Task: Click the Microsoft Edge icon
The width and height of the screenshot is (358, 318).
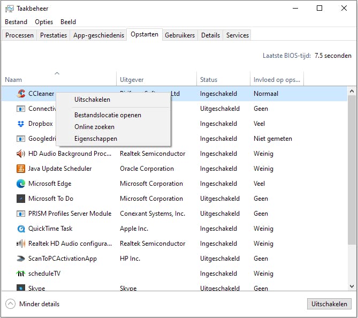Action: click(21, 184)
